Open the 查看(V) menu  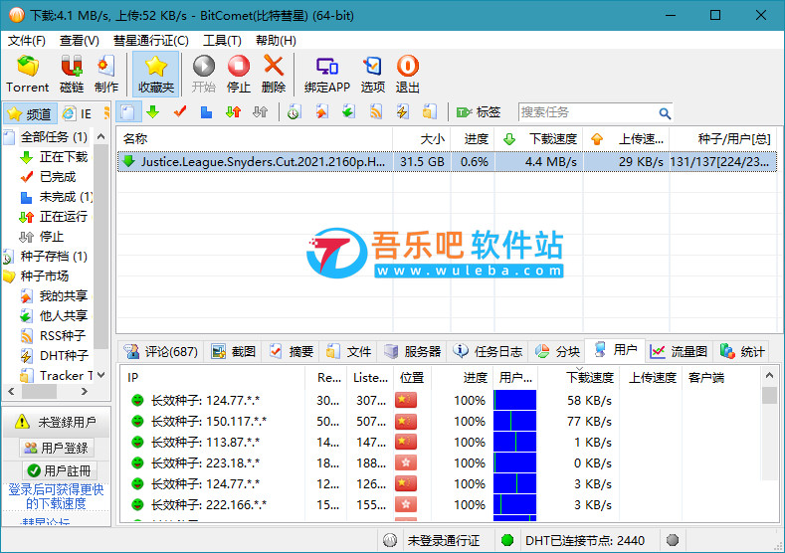tap(80, 41)
